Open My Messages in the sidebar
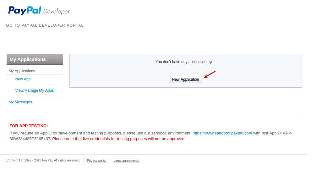 (x=20, y=102)
